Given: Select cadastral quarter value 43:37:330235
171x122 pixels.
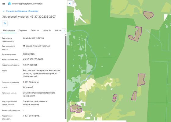Looking at the screenshot, I should (x=30, y=65).
